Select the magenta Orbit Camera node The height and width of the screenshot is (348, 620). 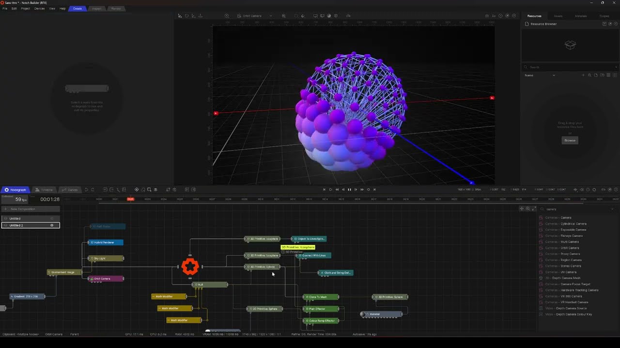pyautogui.click(x=106, y=278)
